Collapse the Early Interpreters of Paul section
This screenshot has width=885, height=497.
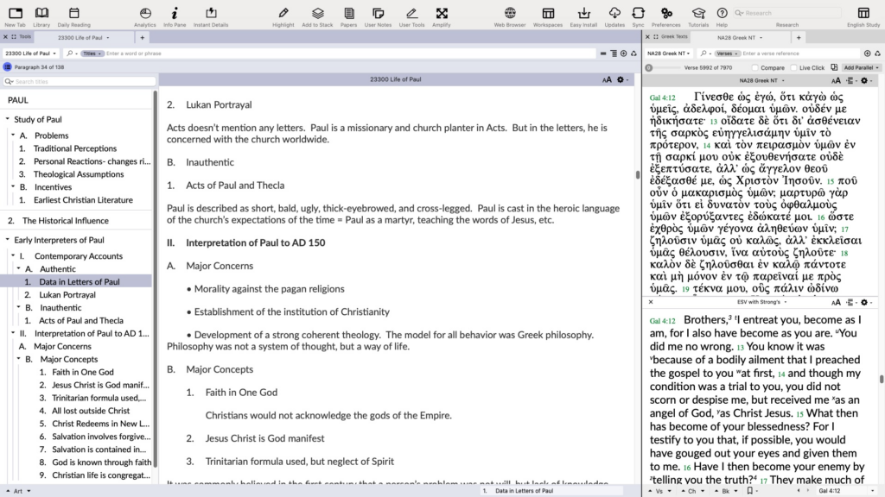pos(8,240)
